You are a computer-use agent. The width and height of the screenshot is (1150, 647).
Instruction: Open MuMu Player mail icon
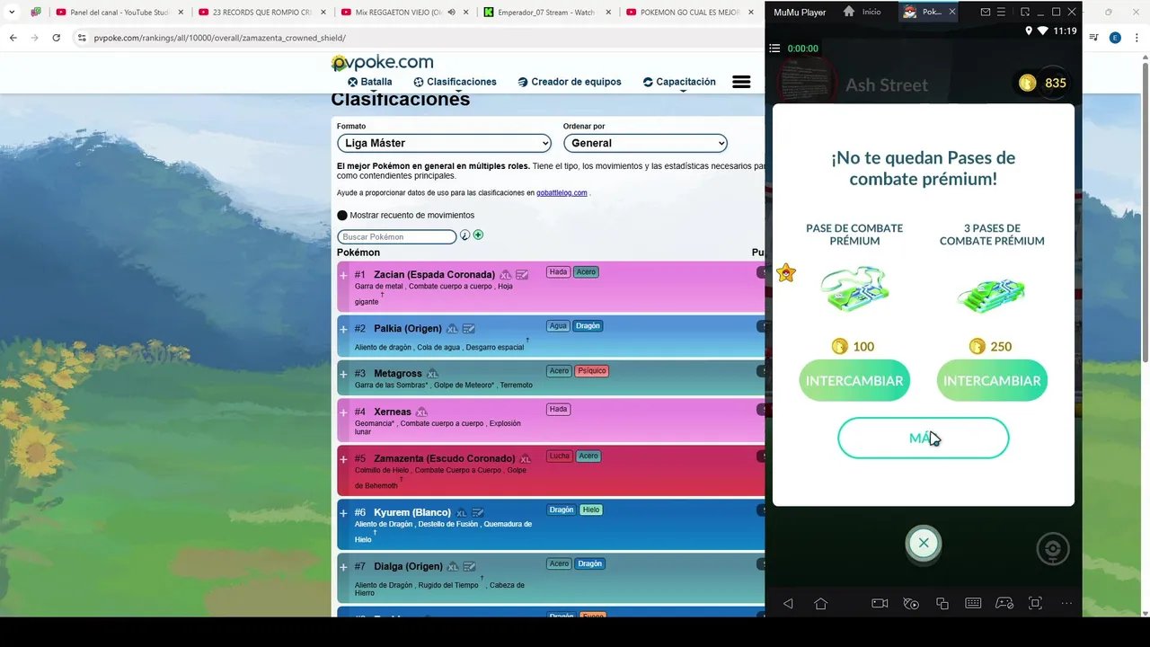click(985, 12)
